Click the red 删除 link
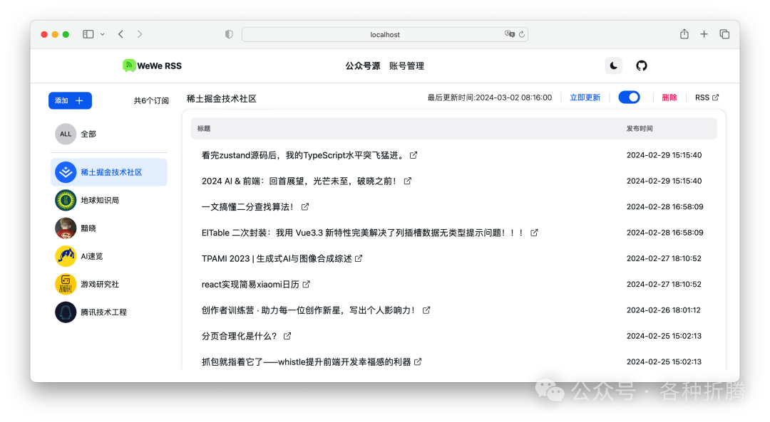Screen dimensions: 770x422 (x=669, y=97)
